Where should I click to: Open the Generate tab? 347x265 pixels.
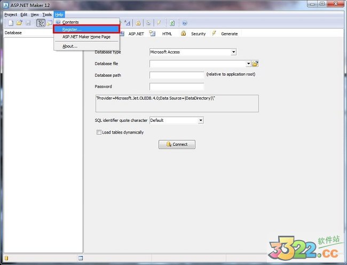[229, 34]
